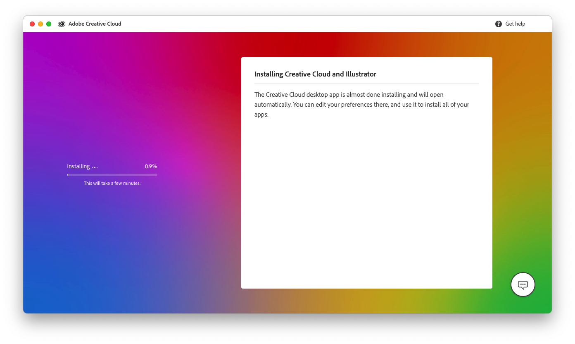Click the installation progress bar
The height and width of the screenshot is (344, 575).
click(x=112, y=174)
